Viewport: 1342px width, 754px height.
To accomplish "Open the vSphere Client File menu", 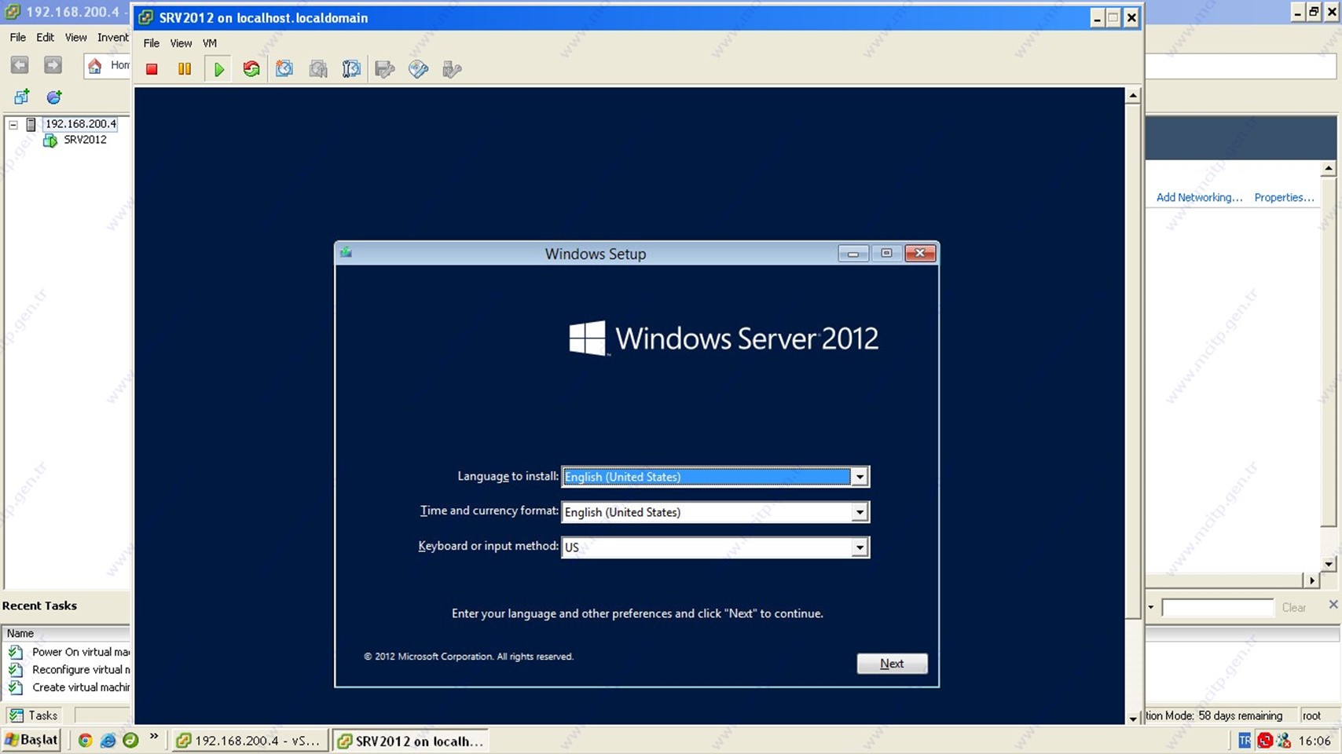I will (x=17, y=37).
